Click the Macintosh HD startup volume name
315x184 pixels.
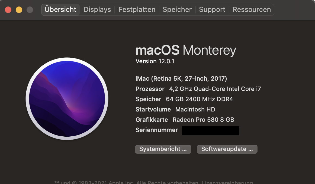(x=195, y=109)
